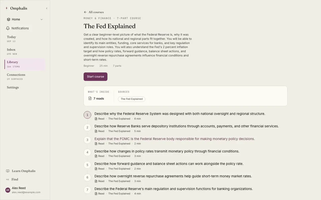Open Notifications via the bell icon

point(8,28)
